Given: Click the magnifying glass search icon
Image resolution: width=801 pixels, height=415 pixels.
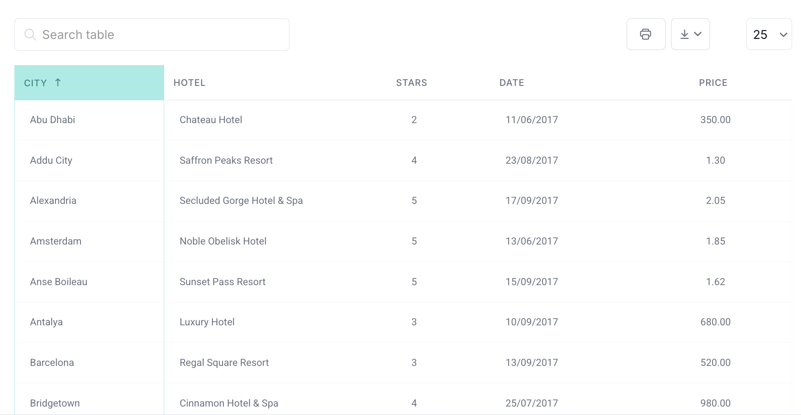Looking at the screenshot, I should coord(30,34).
